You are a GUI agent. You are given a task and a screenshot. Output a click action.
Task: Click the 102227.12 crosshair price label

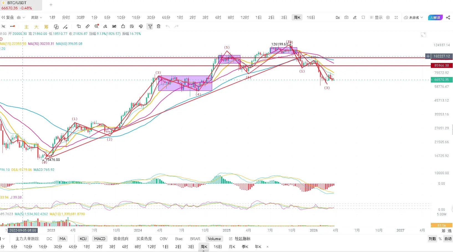point(442,56)
